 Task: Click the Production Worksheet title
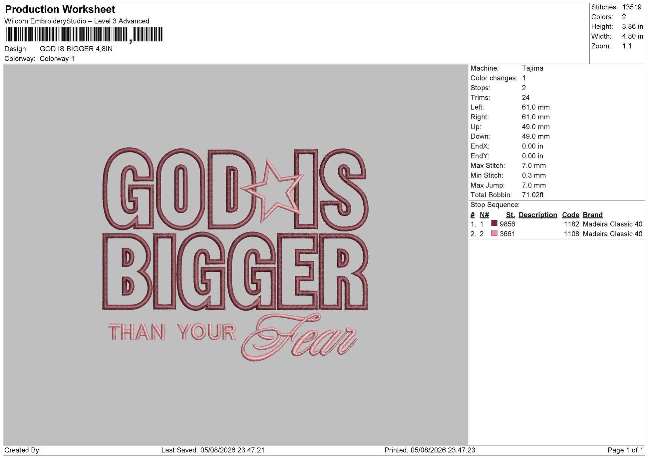tap(60, 9)
